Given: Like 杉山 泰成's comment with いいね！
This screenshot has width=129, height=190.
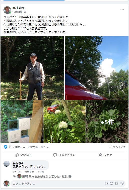Looking at the screenshot, I should pyautogui.click(x=17, y=172).
